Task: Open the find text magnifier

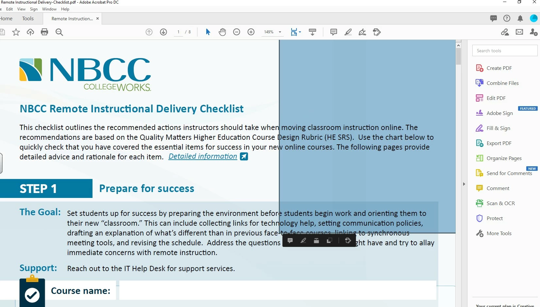Action: point(59,32)
